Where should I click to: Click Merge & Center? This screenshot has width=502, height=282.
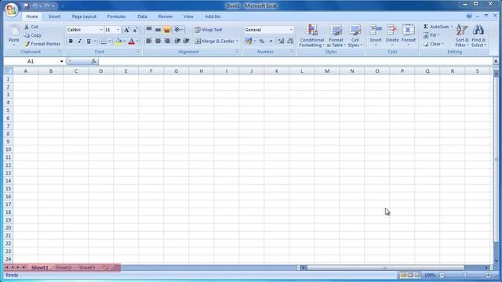[x=214, y=42]
